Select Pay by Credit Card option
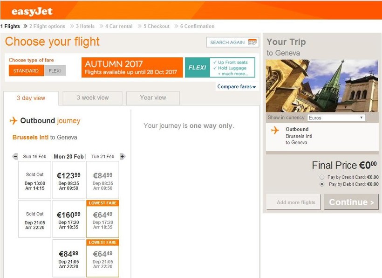Viewport: 382px width, 278px height. pos(322,177)
